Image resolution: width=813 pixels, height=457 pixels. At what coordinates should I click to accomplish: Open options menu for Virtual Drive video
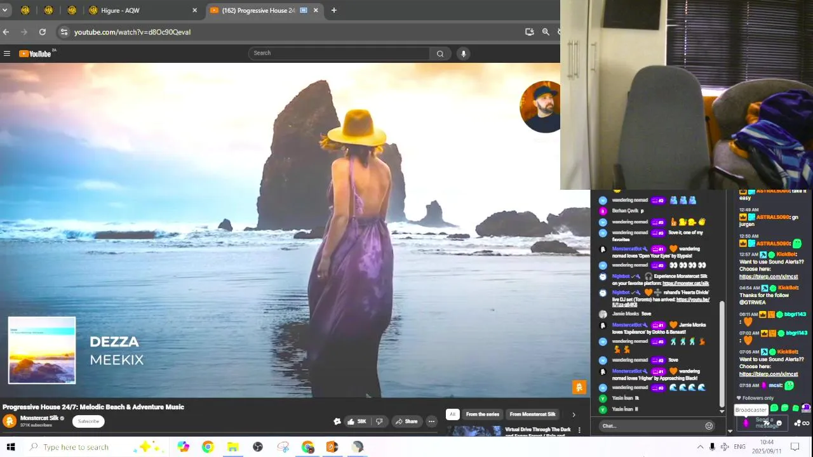point(579,430)
